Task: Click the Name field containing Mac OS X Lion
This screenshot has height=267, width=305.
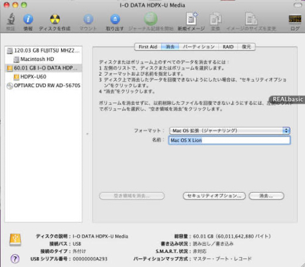Action: [229, 140]
